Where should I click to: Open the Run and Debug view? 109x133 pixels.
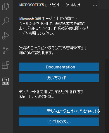point(6,36)
